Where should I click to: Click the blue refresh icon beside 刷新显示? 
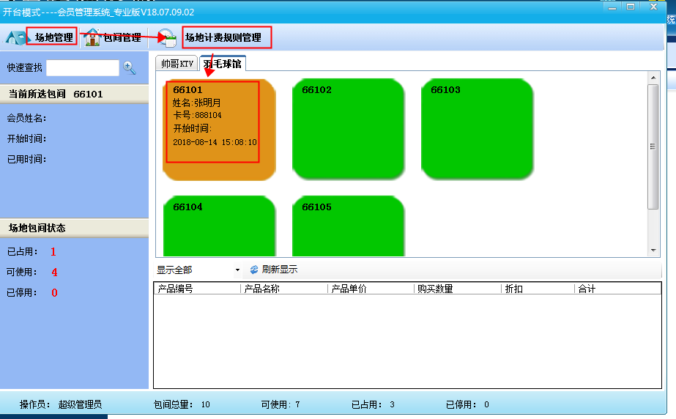(x=254, y=270)
